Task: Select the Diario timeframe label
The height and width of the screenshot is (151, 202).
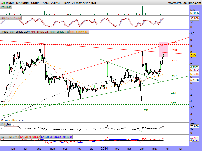Action: 66,3
